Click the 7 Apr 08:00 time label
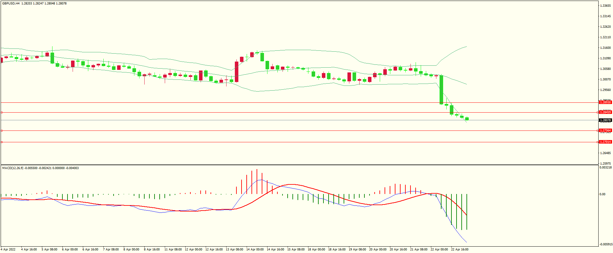The width and height of the screenshot is (613, 253). coord(111,249)
